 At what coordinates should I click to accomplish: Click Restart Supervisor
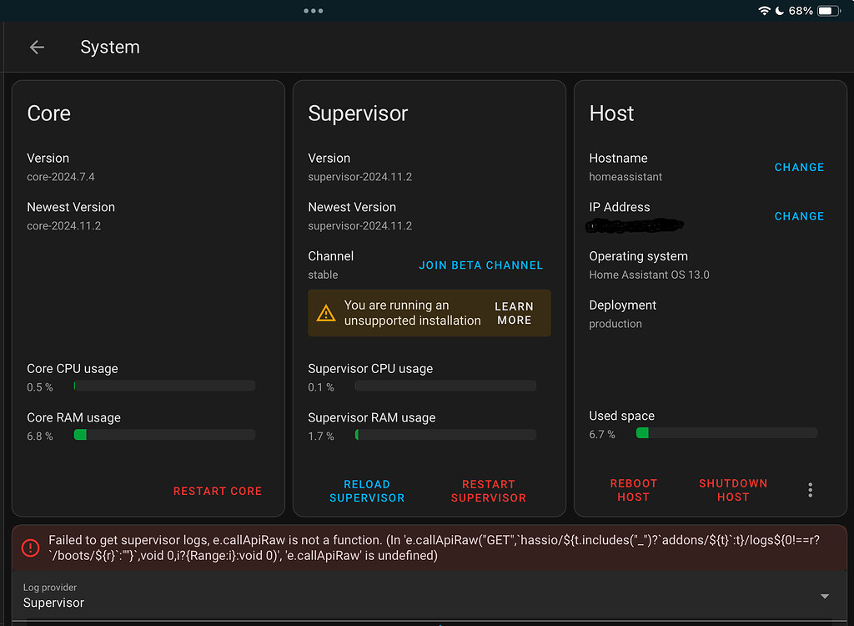coord(489,491)
